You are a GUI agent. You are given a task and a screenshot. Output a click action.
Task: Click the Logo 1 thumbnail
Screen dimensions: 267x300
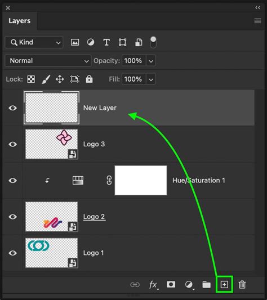pos(51,253)
